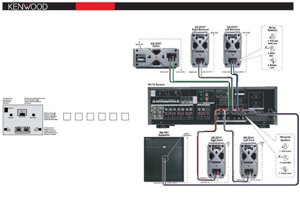Check the leftmost empty square box
The image size is (300, 213).
coord(67,116)
